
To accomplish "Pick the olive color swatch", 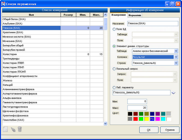I will coord(146,114).
